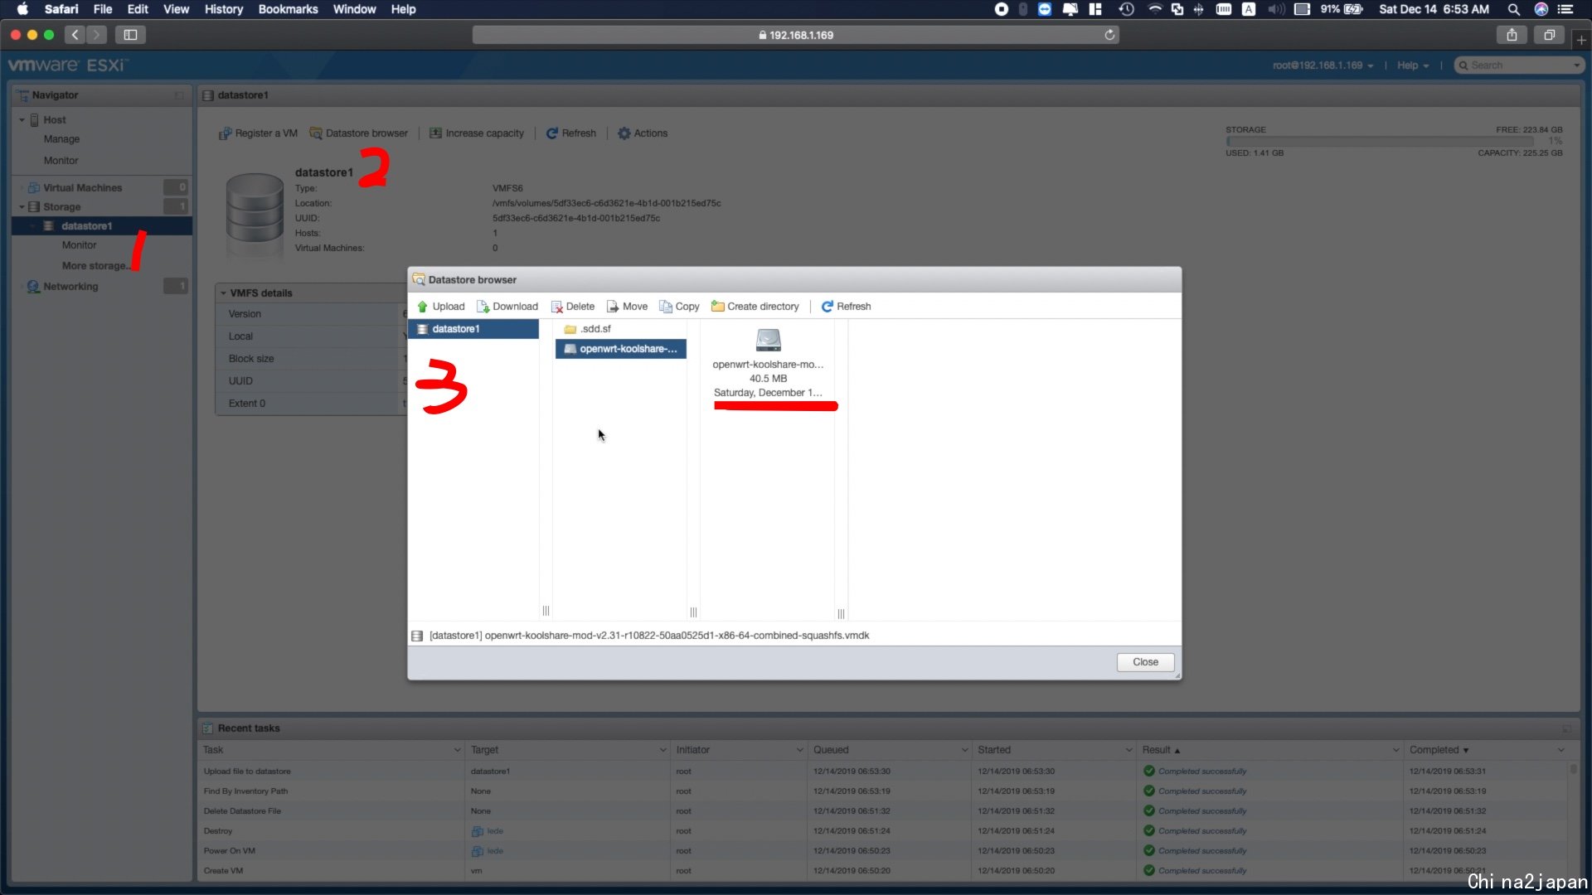1592x895 pixels.
Task: Click the ESXi Search field
Action: tap(1519, 65)
